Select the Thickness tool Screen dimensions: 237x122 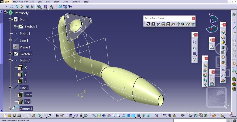[223, 52]
